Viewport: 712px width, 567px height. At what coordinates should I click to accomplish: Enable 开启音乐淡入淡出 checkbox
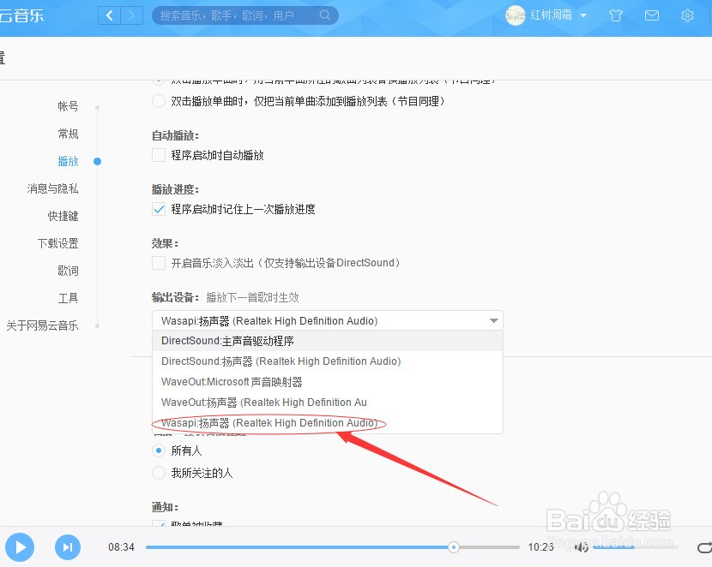[159, 263]
